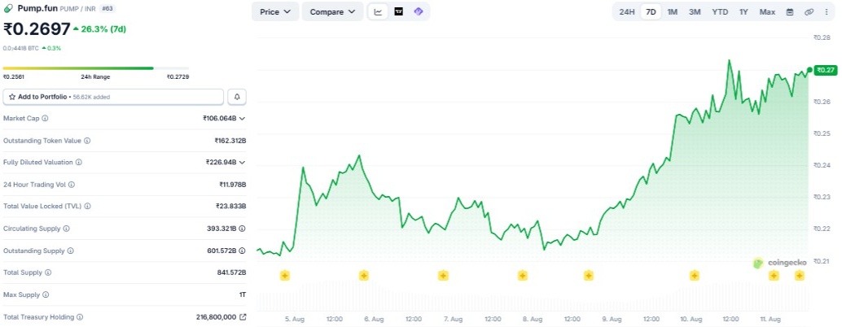Viewport: 842px width, 327px height.
Task: Click the #63 rank badge
Action: click(x=107, y=9)
